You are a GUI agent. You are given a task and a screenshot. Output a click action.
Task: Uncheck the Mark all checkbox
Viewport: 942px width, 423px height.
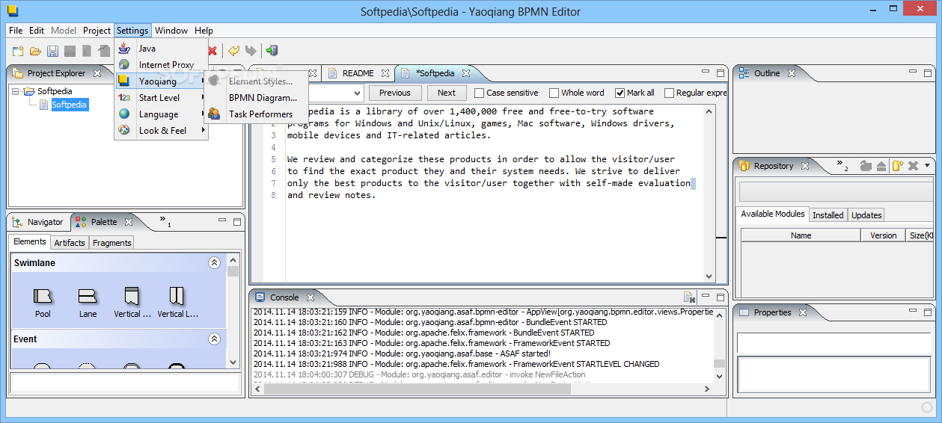[x=620, y=93]
